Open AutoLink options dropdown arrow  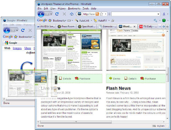coord(91,20)
